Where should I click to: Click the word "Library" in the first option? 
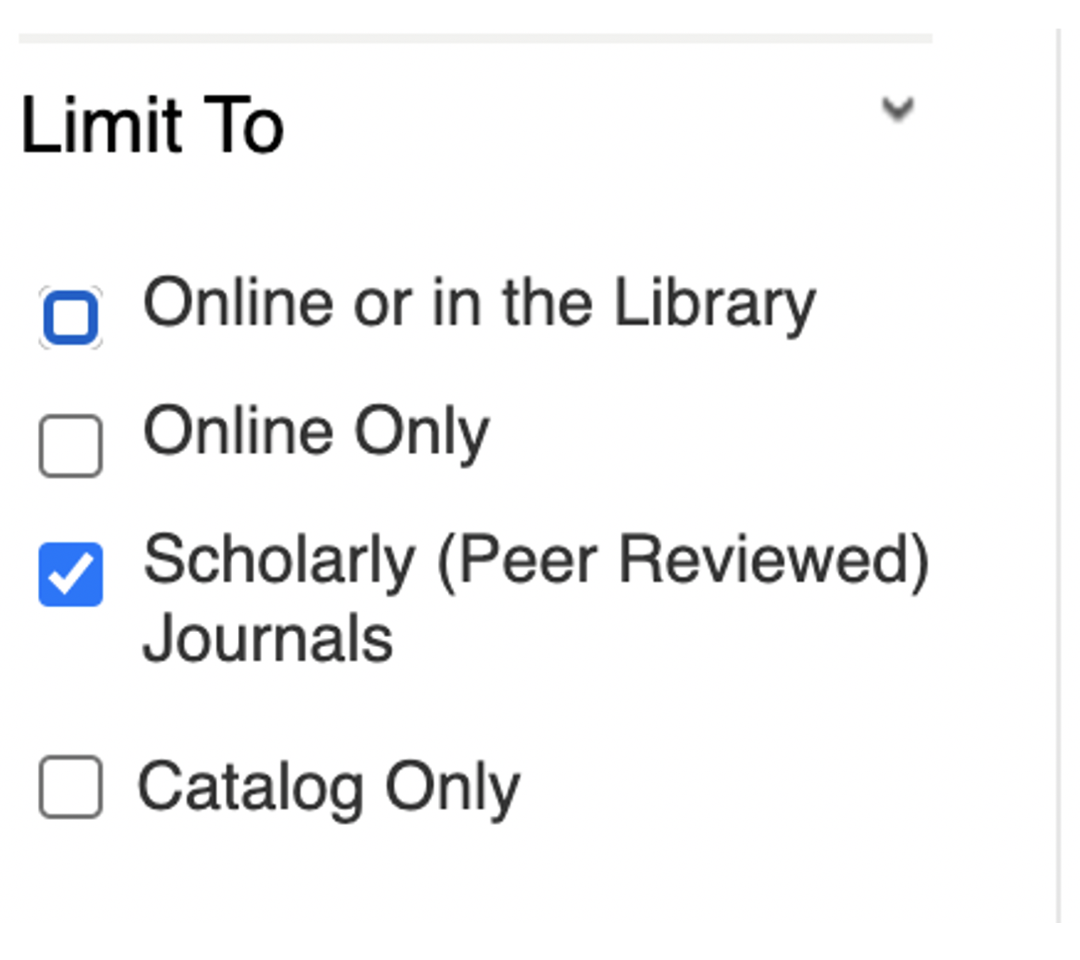(714, 304)
